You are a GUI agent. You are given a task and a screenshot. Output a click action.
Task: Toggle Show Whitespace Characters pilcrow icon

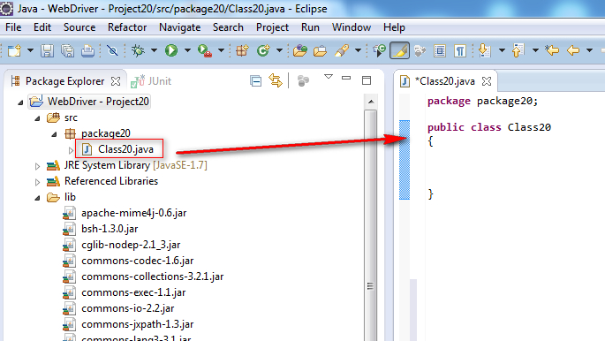(460, 50)
